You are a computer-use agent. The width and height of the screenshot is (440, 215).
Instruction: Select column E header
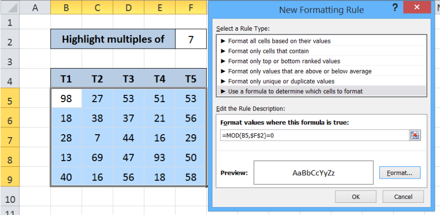(159, 8)
